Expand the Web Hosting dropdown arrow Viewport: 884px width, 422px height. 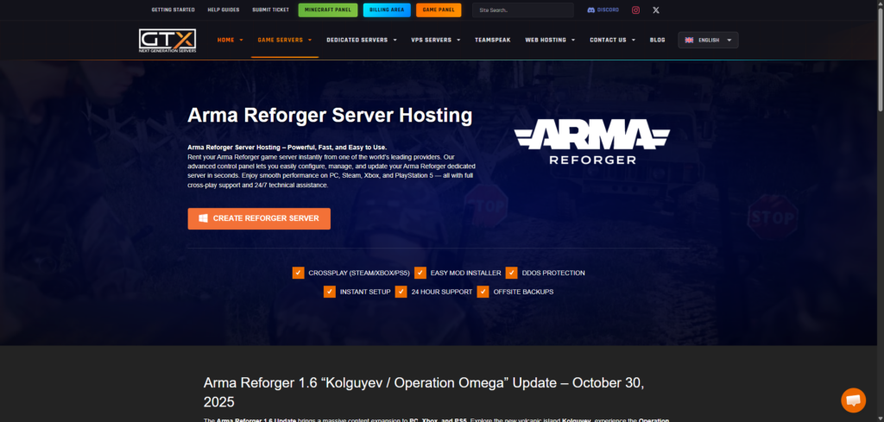click(573, 40)
